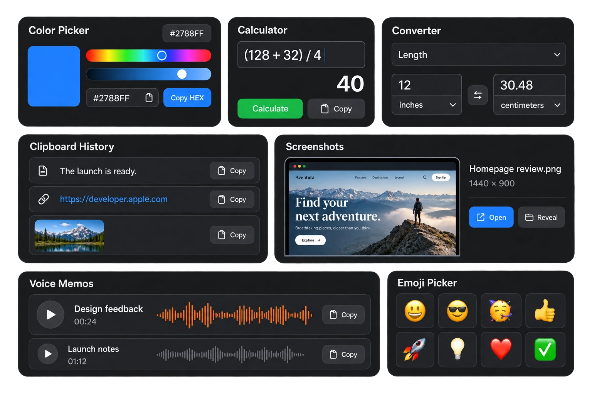Open the Homepage review.png screenshot
The image size is (592, 395).
click(x=491, y=217)
